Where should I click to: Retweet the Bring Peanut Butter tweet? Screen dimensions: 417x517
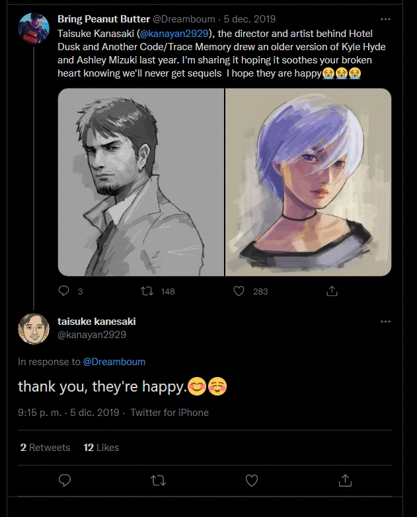[149, 291]
